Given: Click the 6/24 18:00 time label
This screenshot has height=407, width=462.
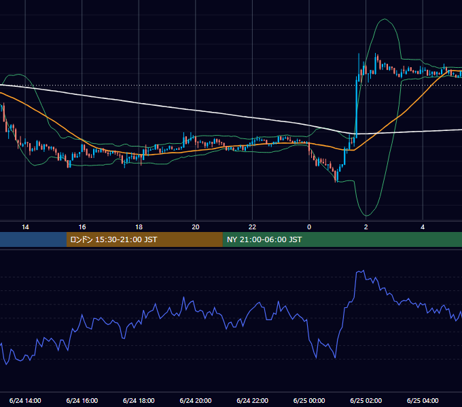Looking at the screenshot, I should pos(139,400).
